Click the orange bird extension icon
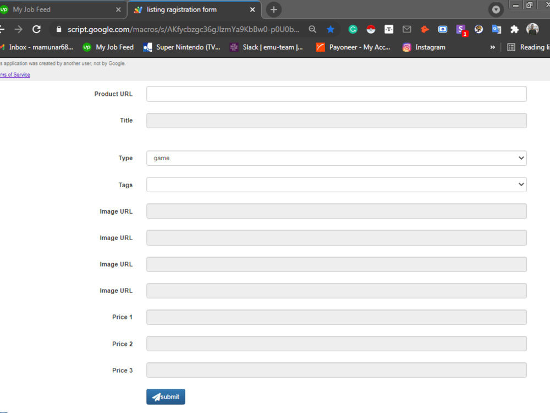Image resolution: width=550 pixels, height=413 pixels. (425, 30)
